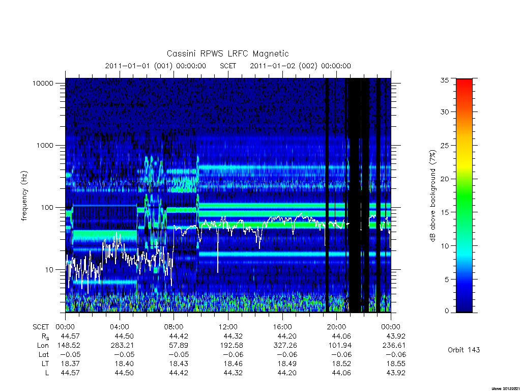Click the 10 label on color scale

click(445, 246)
